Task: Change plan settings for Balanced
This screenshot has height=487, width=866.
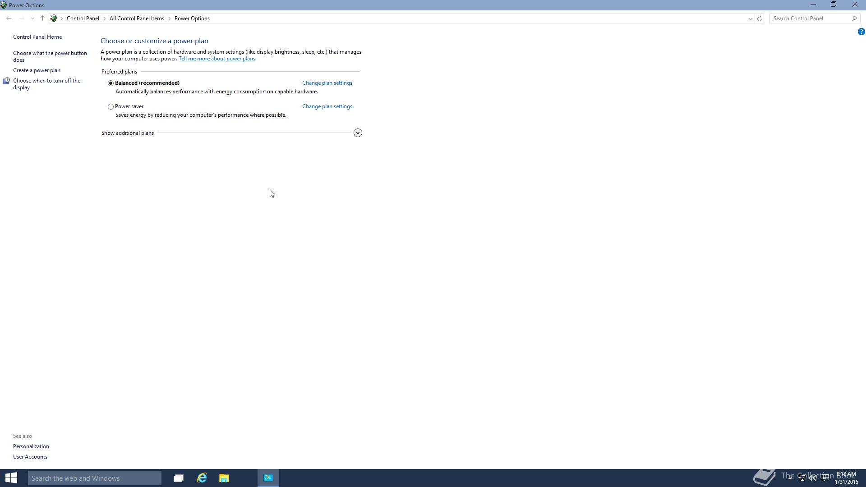Action: (327, 83)
